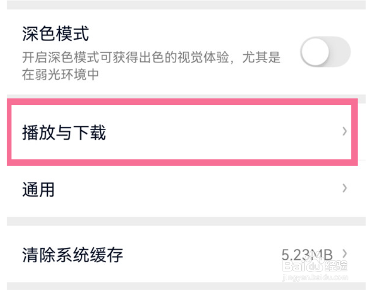Open the 播放与下载 settings row
368x290 pixels.
182,133
